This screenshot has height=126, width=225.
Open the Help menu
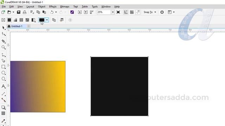[117, 7]
